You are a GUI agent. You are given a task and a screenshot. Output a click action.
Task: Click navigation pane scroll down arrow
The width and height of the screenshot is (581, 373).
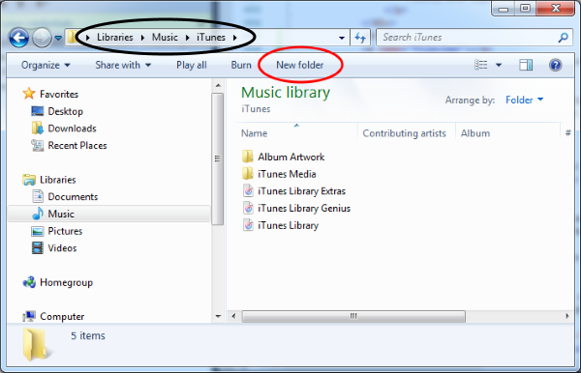(x=218, y=316)
